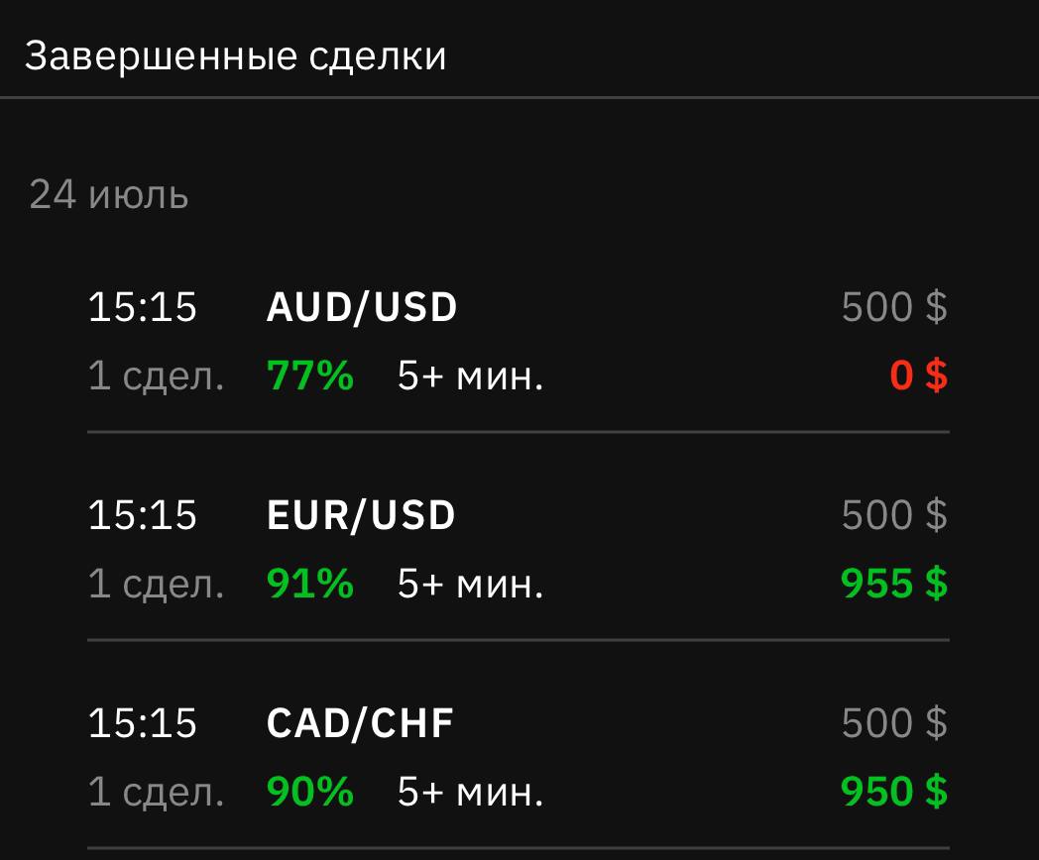Expand the 1 сдел. count under EUR/USD
This screenshot has width=1039, height=860.
coord(156,584)
